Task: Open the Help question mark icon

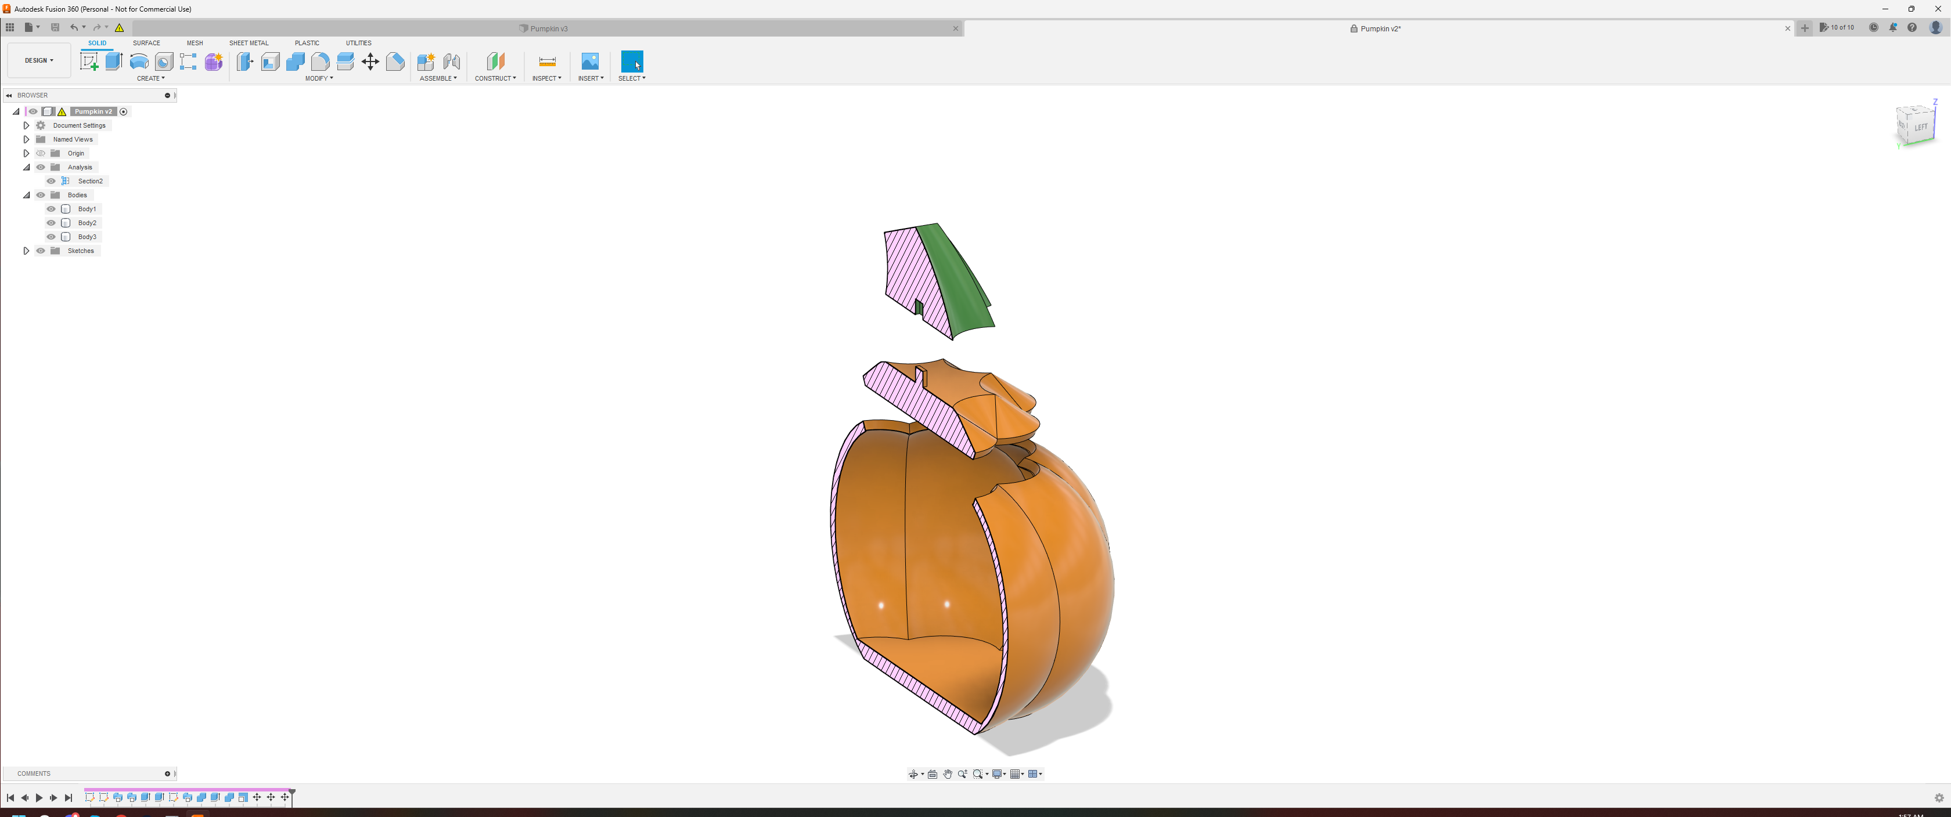Action: coord(1912,27)
